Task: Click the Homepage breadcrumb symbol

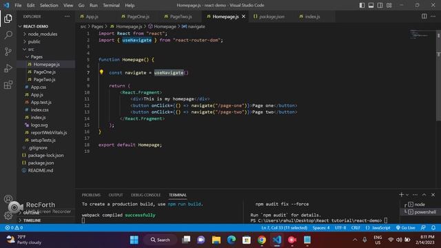Action: (163, 26)
